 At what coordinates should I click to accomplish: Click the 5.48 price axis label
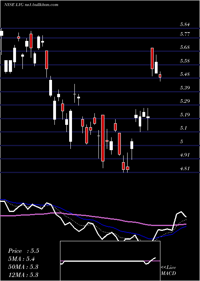(x=185, y=74)
